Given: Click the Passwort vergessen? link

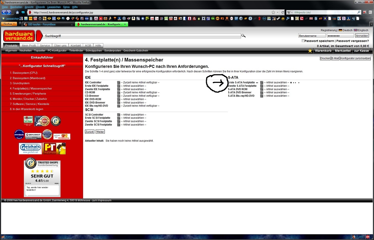Looking at the screenshot, I should click(352, 41).
